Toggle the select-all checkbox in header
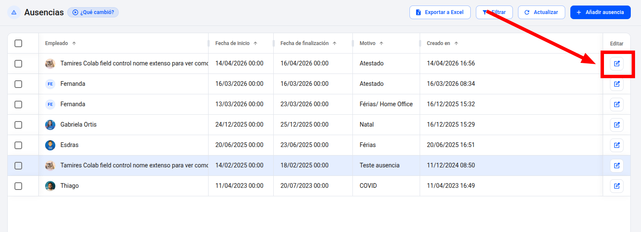The height and width of the screenshot is (232, 641). pos(18,43)
